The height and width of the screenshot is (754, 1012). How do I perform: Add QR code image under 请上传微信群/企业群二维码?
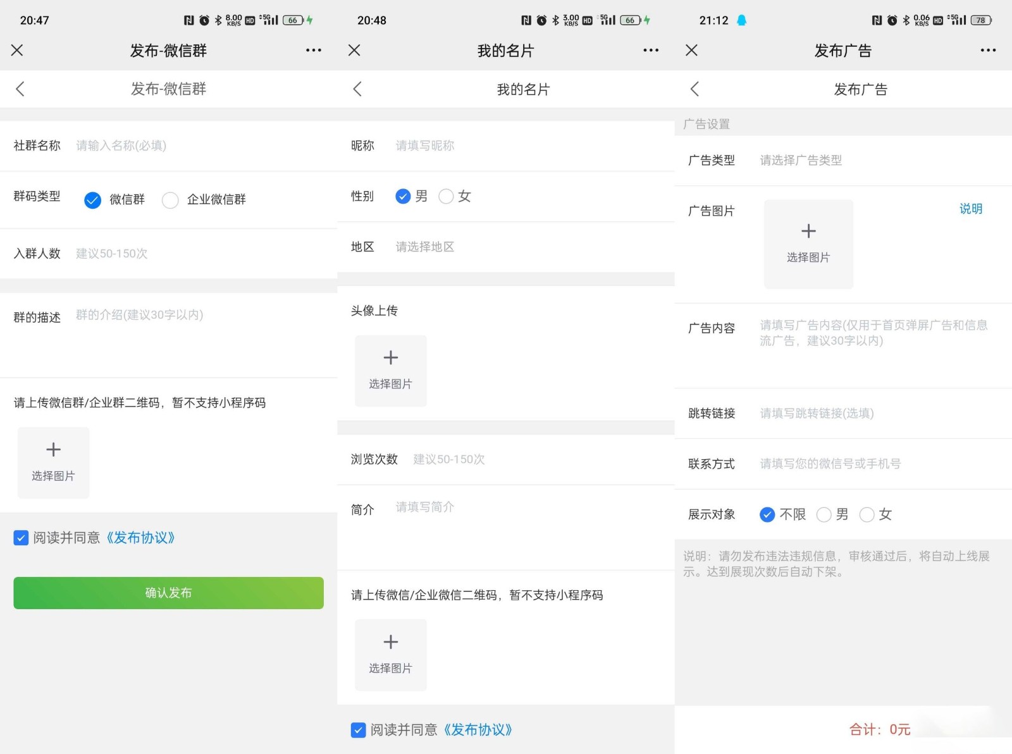point(53,462)
